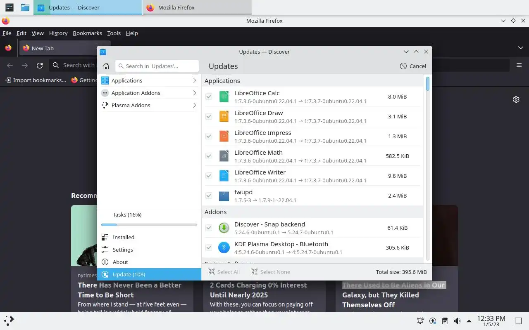Select the New Tab tab in Firefox
The image size is (529, 330).
(x=58, y=48)
